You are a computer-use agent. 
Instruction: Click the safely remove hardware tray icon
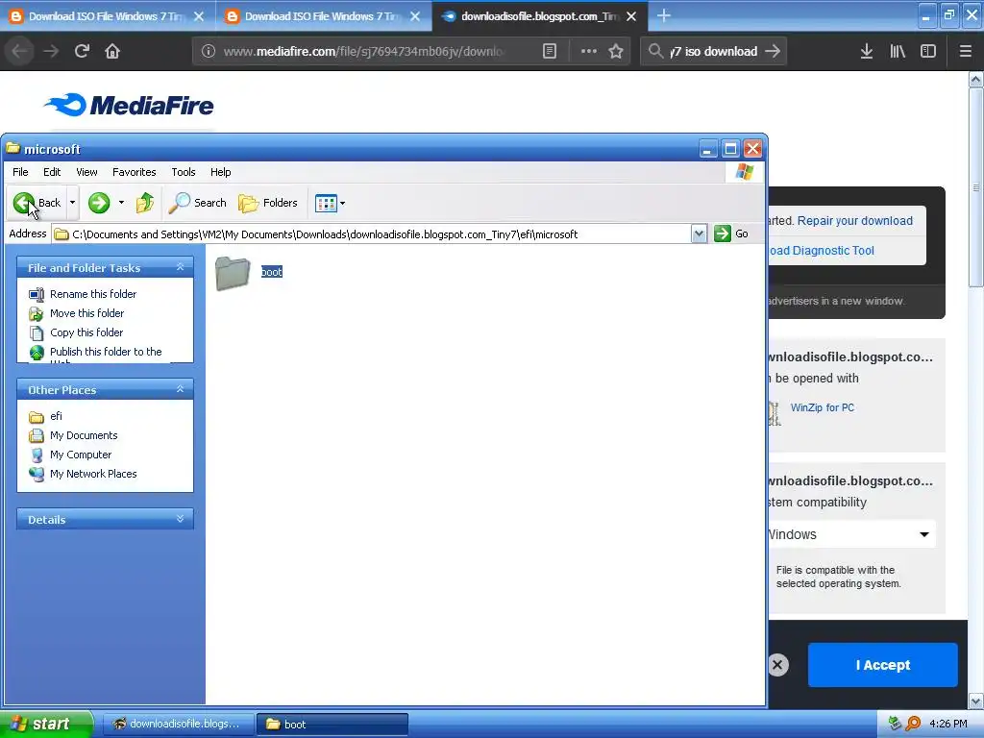pyautogui.click(x=895, y=724)
